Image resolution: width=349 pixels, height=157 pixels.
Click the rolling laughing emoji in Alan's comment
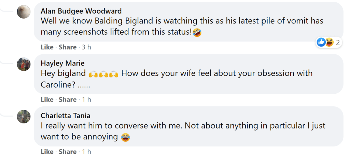click(x=197, y=33)
